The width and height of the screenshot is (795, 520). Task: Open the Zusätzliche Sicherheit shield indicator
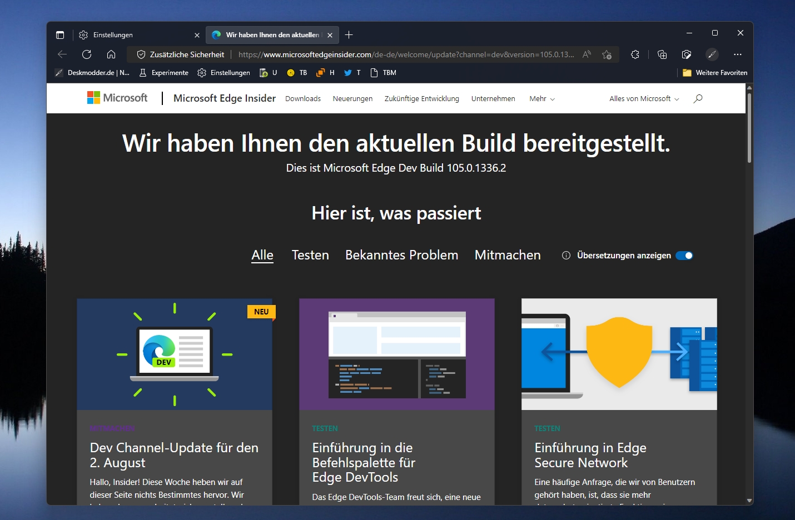click(181, 54)
